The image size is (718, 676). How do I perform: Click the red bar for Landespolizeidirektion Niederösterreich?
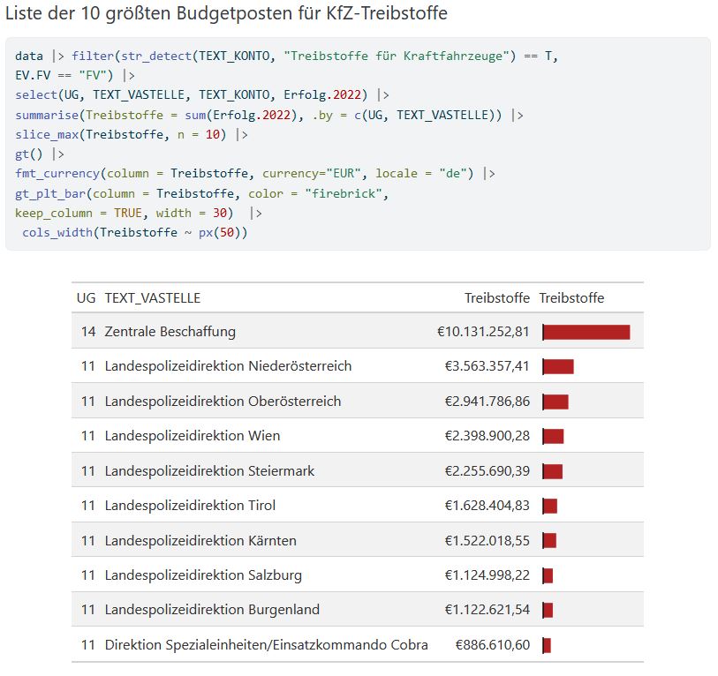coord(558,366)
